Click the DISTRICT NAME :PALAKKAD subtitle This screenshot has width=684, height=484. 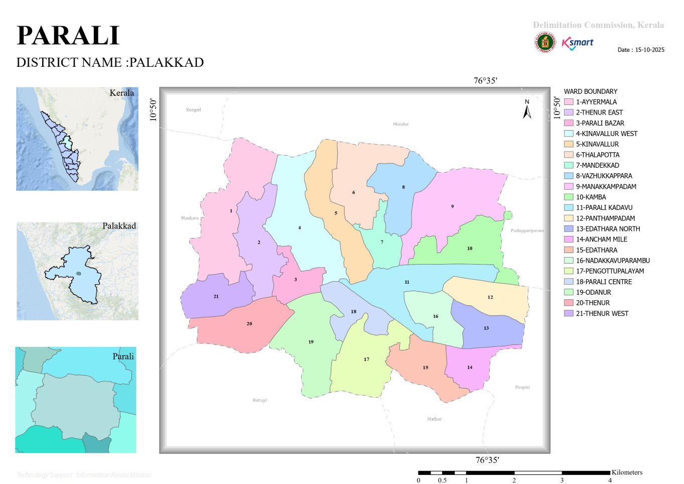coord(110,62)
